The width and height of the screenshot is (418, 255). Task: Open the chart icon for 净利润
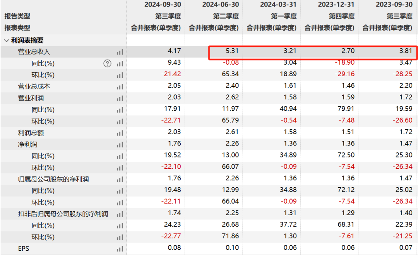[x=120, y=145]
